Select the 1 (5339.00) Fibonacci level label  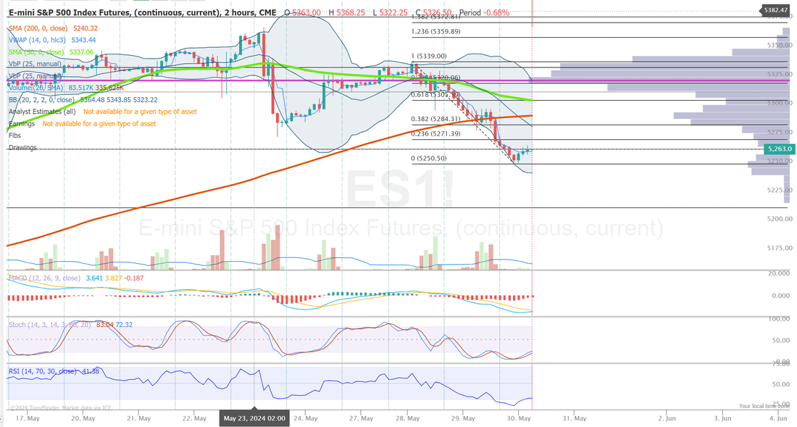(429, 57)
